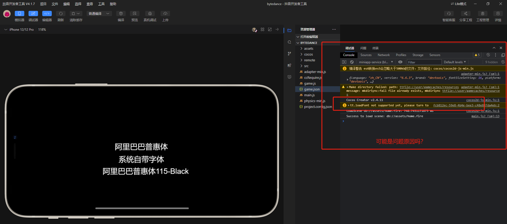Click the four-squares grid icon above simulator
Image resolution: width=507 pixels, height=224 pixels.
pos(262,29)
